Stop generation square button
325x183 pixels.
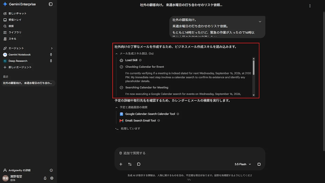pyautogui.click(x=259, y=164)
